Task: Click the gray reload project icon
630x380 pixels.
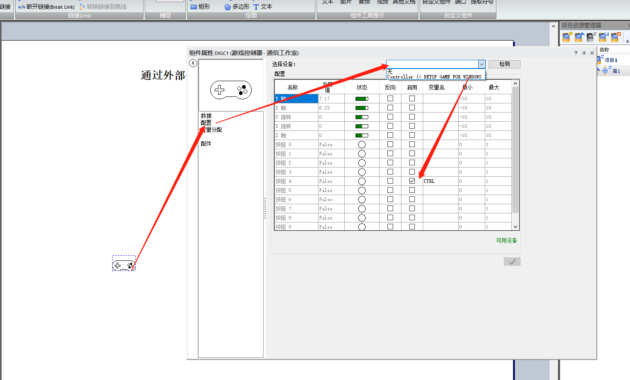Action: 591,37
